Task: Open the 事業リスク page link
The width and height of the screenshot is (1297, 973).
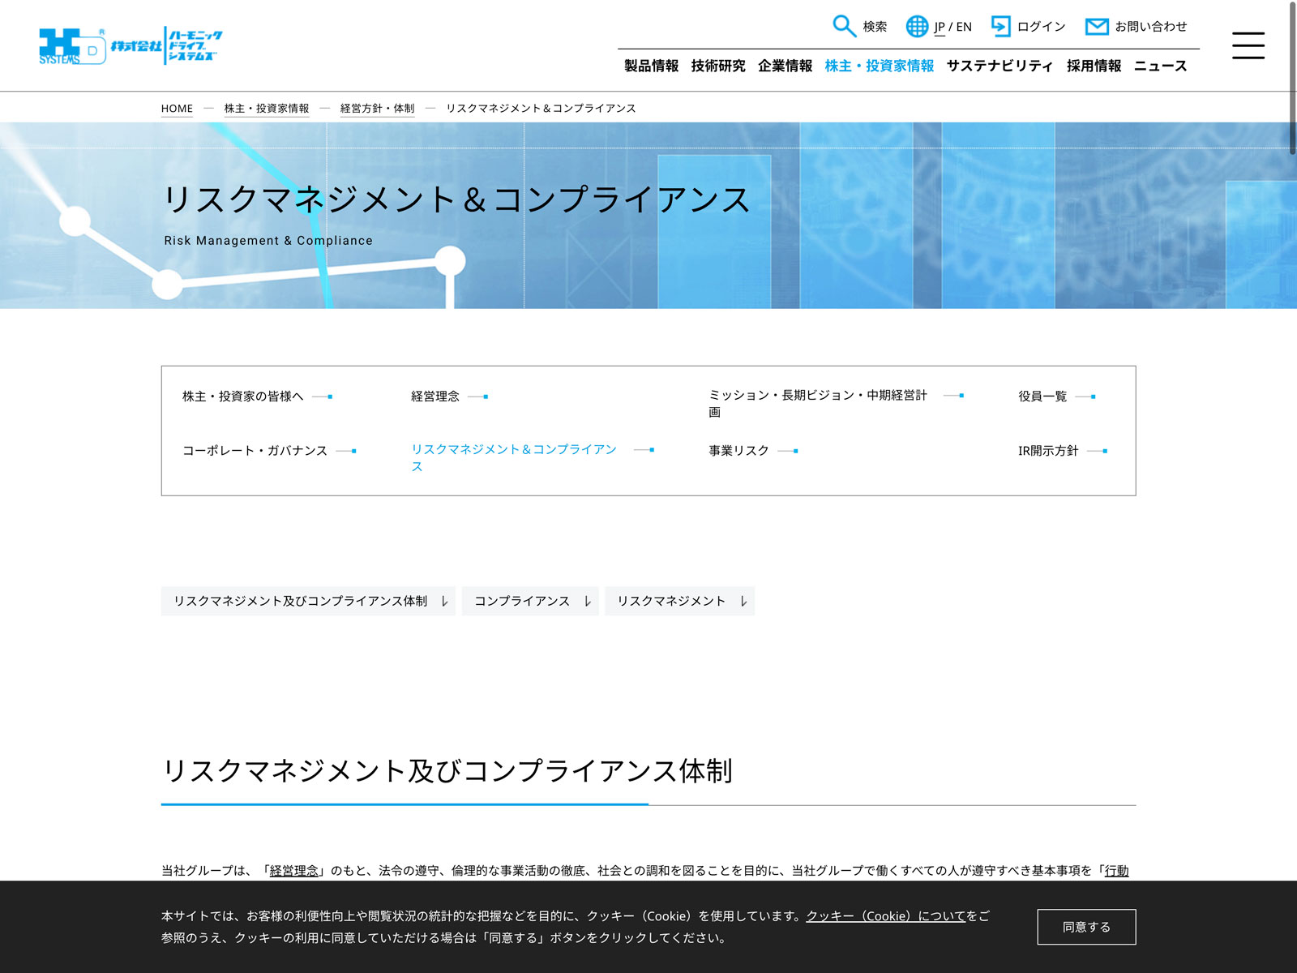Action: pos(738,451)
